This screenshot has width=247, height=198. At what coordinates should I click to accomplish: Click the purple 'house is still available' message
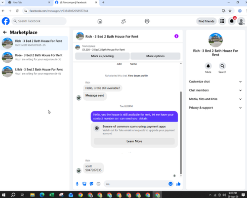coord(134,117)
